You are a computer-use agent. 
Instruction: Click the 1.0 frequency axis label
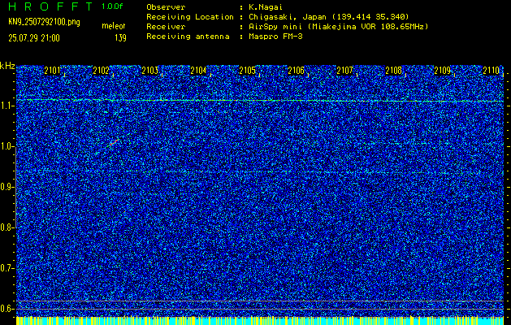point(6,146)
